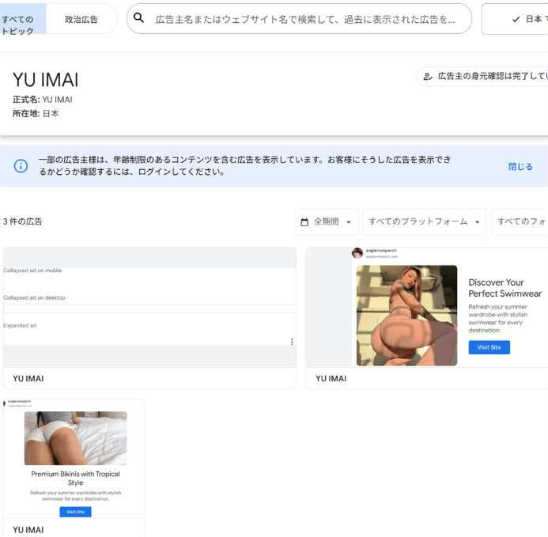Select the 政治広告 tab
The width and height of the screenshot is (548, 537).
click(x=81, y=19)
